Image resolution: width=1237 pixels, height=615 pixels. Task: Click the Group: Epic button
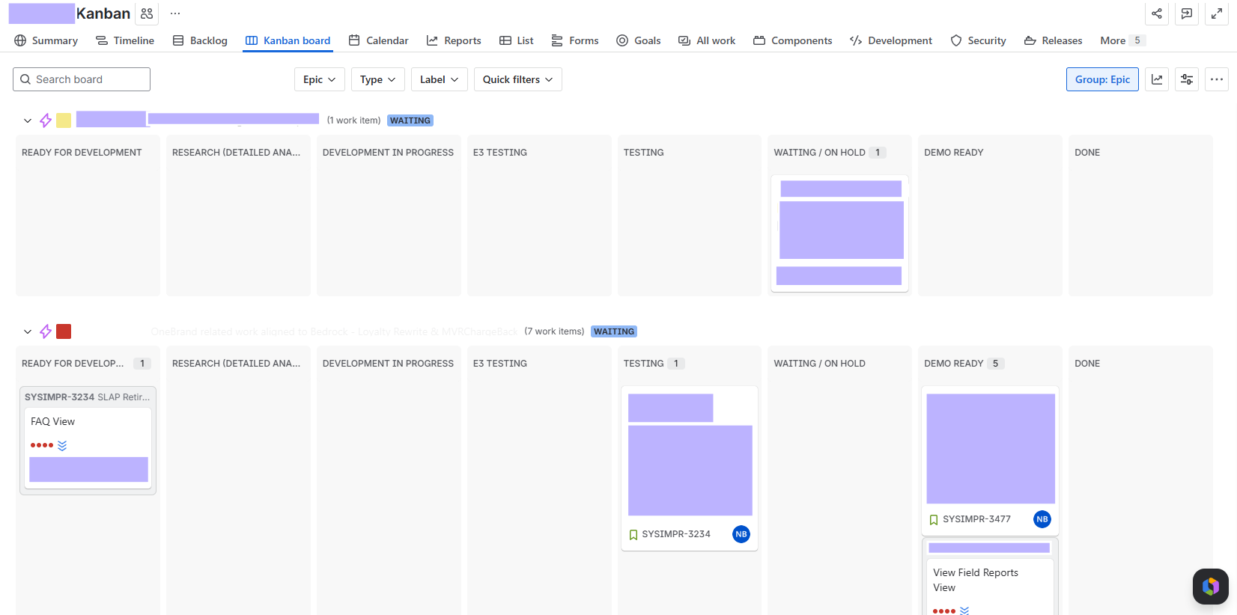click(1102, 79)
